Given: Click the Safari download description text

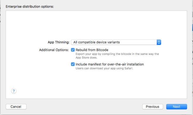Looking at the screenshot, I should [x=105, y=68].
